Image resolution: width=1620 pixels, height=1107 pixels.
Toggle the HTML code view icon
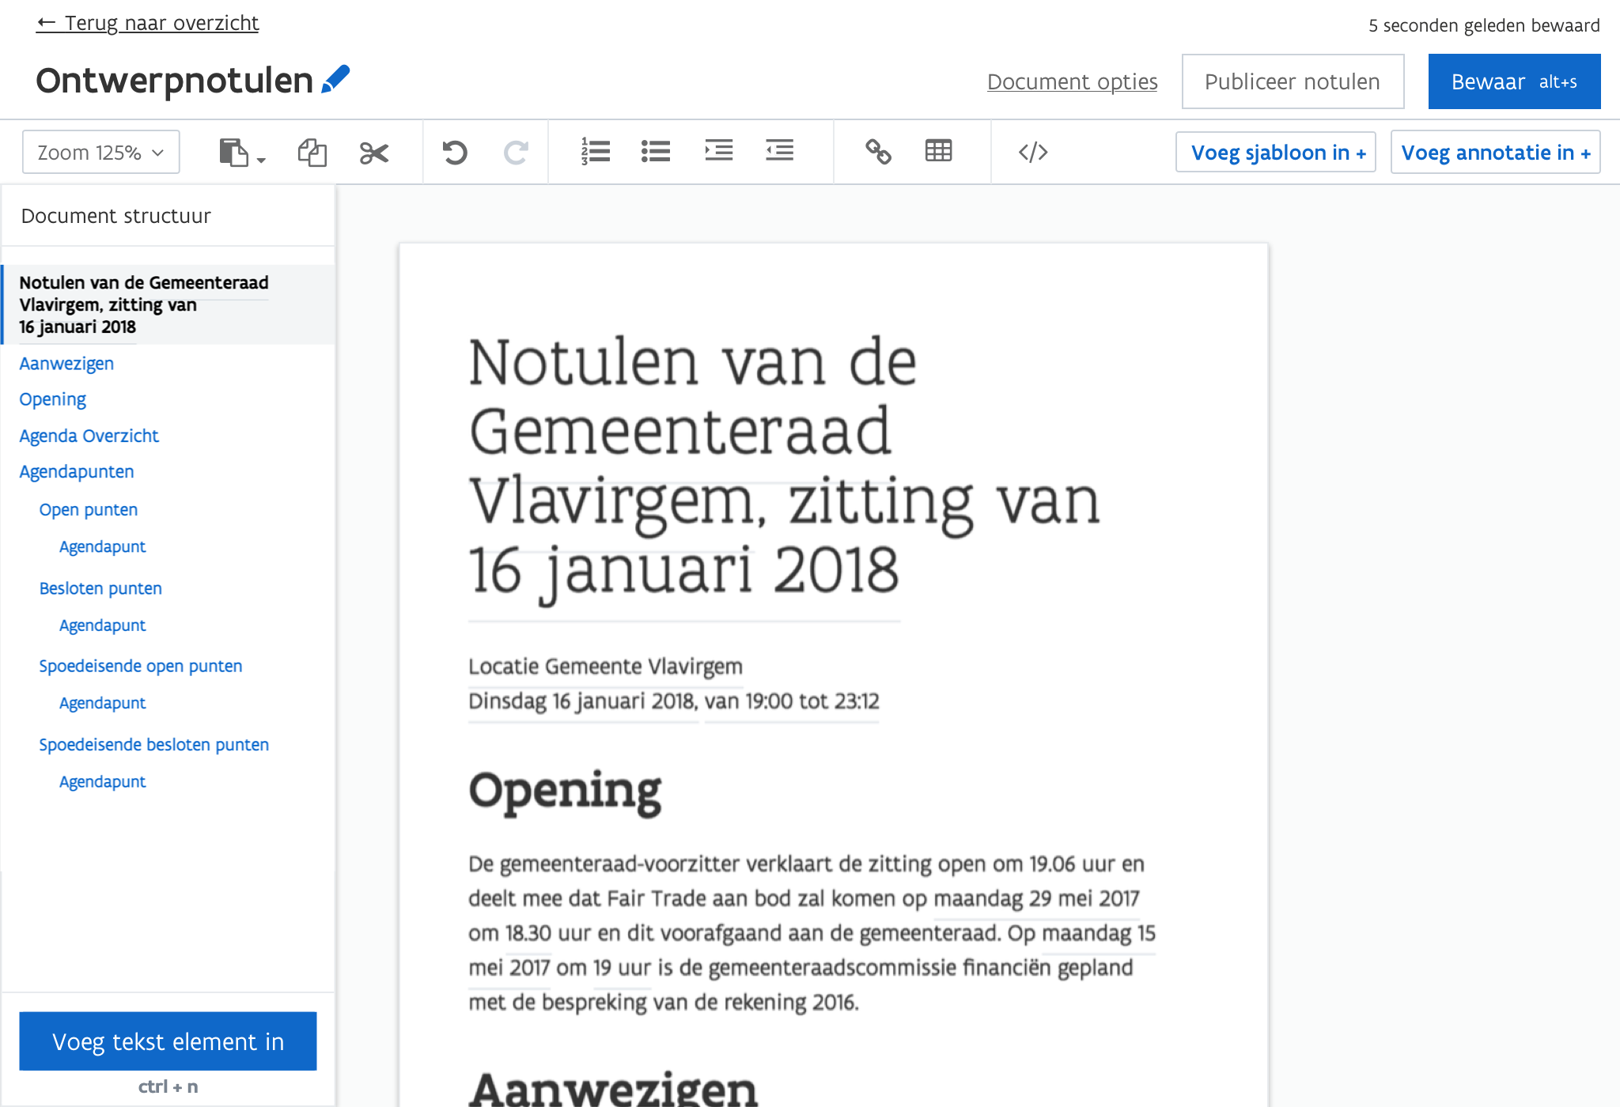coord(1033,152)
